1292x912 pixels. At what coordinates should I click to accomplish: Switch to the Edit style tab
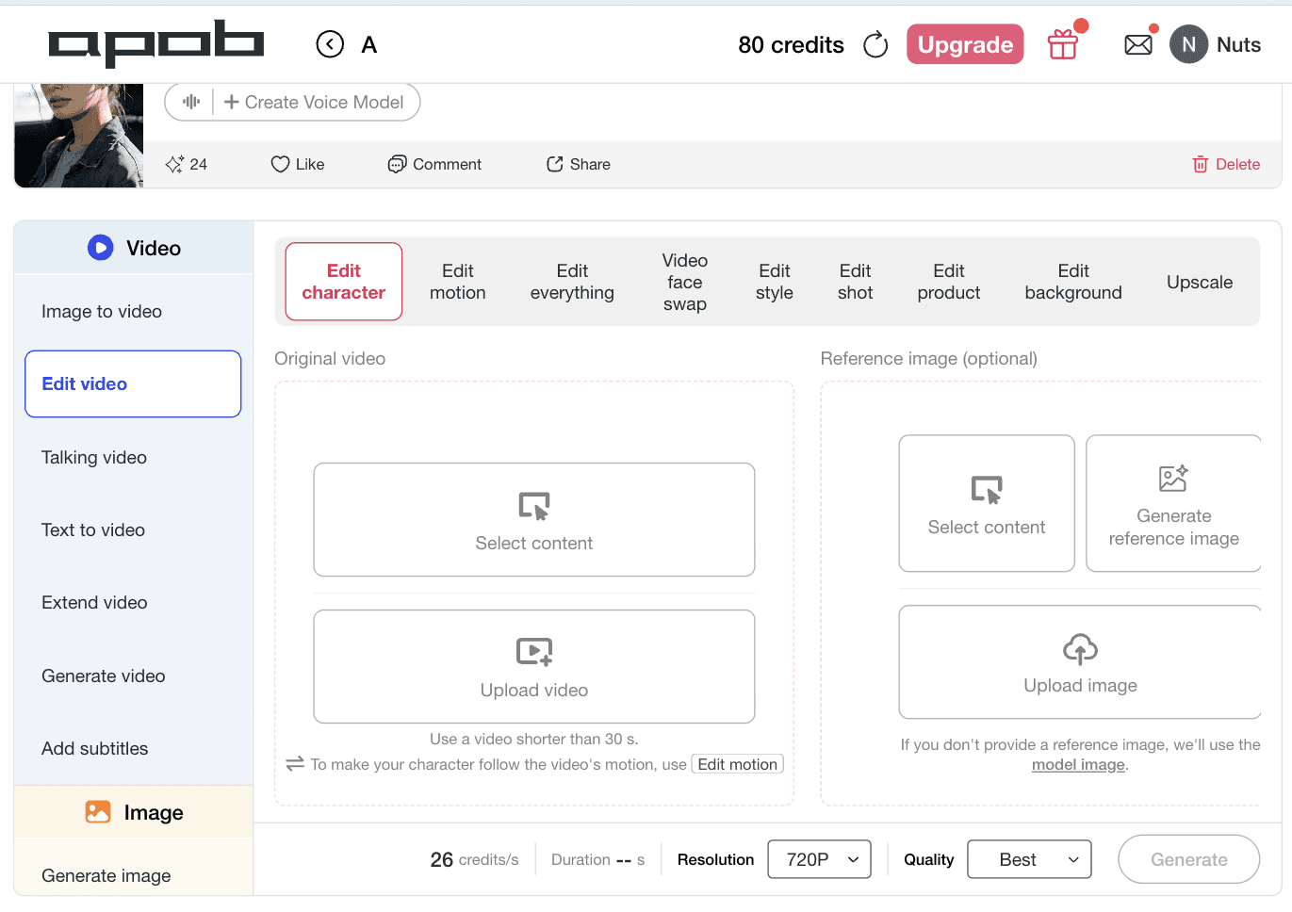[775, 282]
